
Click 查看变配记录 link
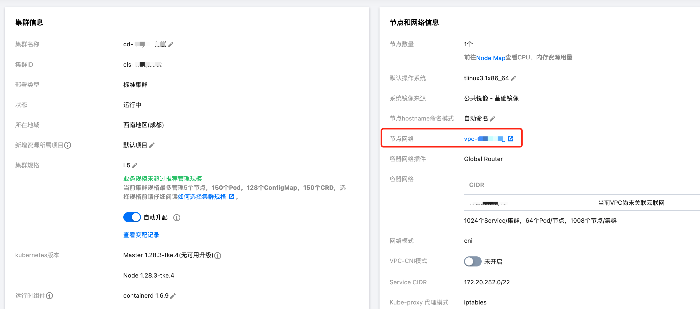coord(141,235)
